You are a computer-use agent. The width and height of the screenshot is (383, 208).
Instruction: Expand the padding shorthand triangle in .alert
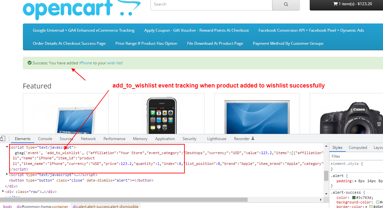coord(356,181)
